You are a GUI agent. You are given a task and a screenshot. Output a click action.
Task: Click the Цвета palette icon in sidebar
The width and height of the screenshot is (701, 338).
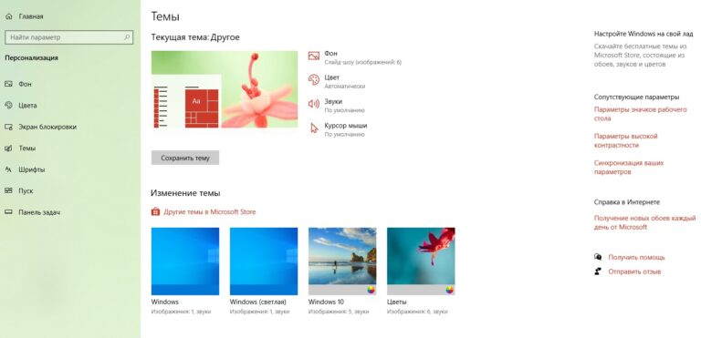8,106
